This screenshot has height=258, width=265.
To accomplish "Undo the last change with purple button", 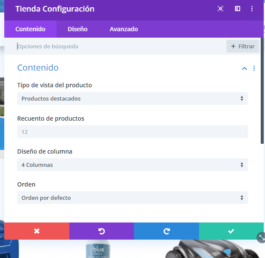I will tap(101, 231).
